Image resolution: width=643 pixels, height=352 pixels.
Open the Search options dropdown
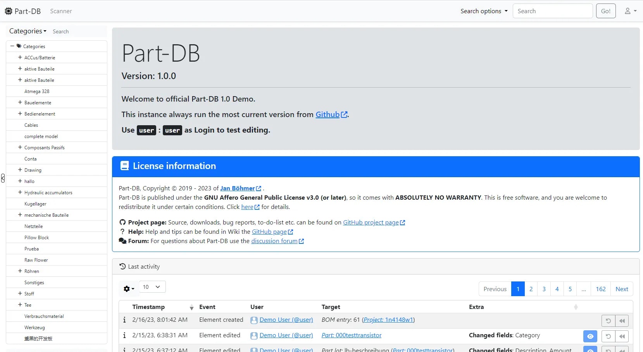[484, 11]
